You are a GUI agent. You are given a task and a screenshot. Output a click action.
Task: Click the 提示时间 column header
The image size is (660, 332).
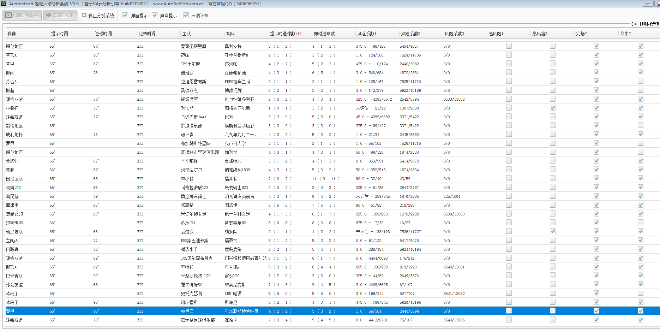pos(60,34)
